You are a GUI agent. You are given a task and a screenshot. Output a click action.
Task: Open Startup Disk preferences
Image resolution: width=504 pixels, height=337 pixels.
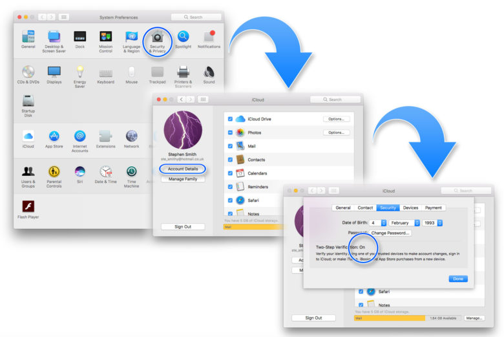28,100
